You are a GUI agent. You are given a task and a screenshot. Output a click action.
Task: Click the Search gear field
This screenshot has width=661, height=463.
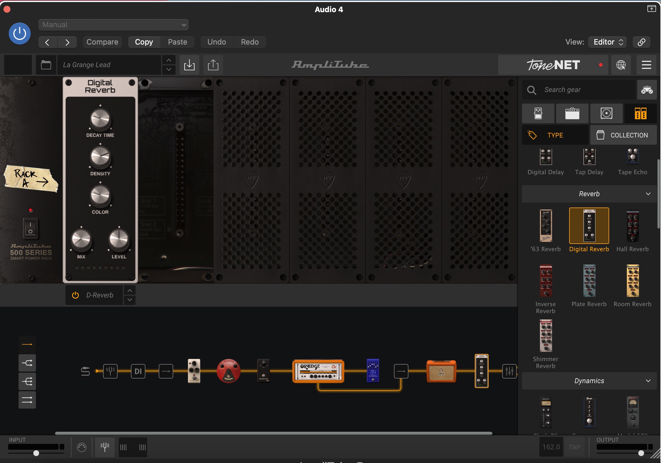pyautogui.click(x=579, y=90)
